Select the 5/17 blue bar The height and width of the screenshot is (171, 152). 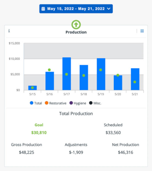(67, 74)
